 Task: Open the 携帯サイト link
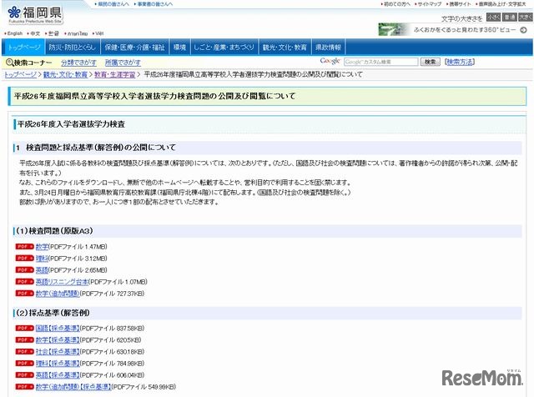click(x=460, y=4)
